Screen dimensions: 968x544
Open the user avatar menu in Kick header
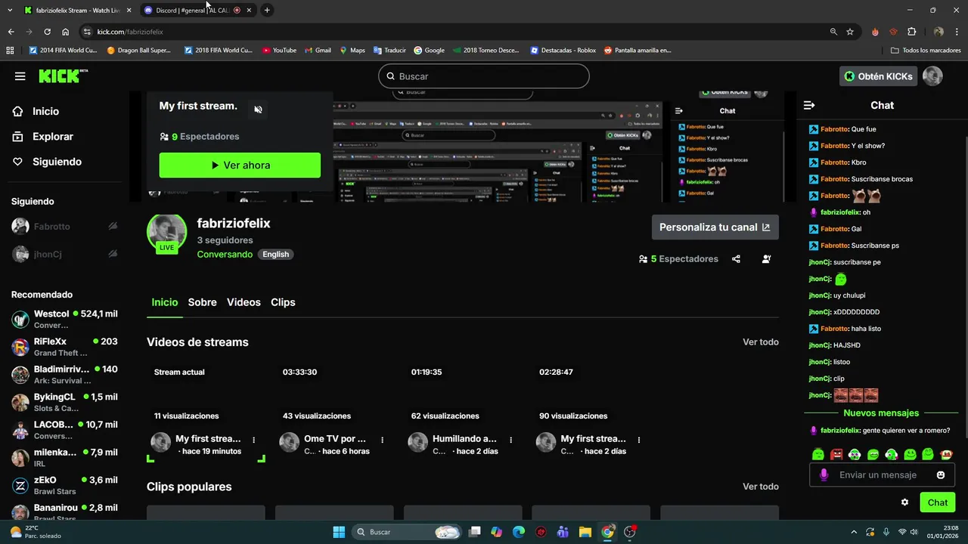pos(932,76)
